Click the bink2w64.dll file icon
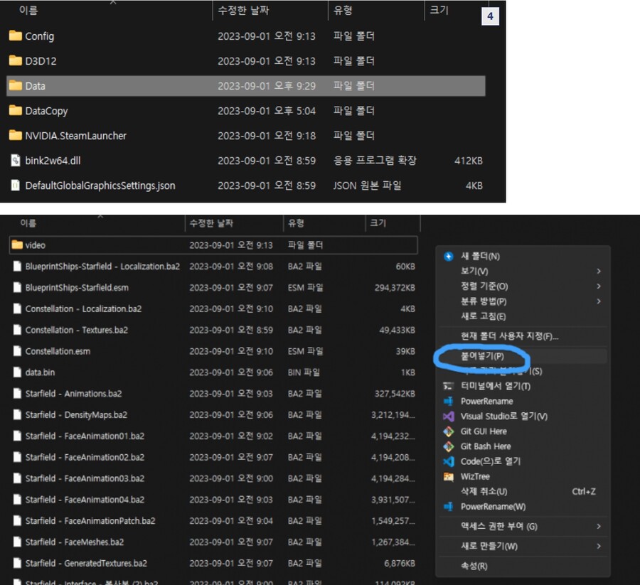The width and height of the screenshot is (640, 585). point(15,161)
